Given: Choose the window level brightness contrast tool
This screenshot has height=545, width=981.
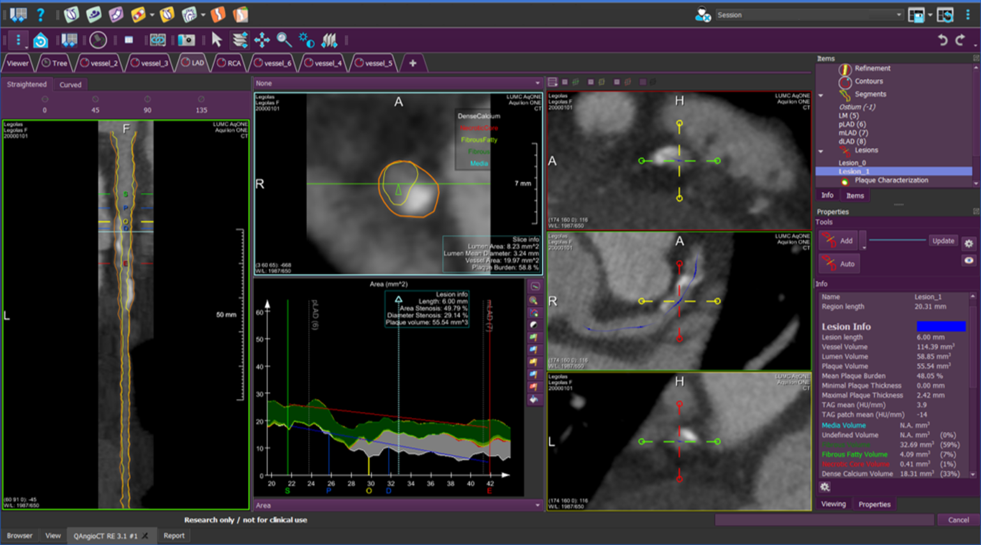Looking at the screenshot, I should pos(306,40).
